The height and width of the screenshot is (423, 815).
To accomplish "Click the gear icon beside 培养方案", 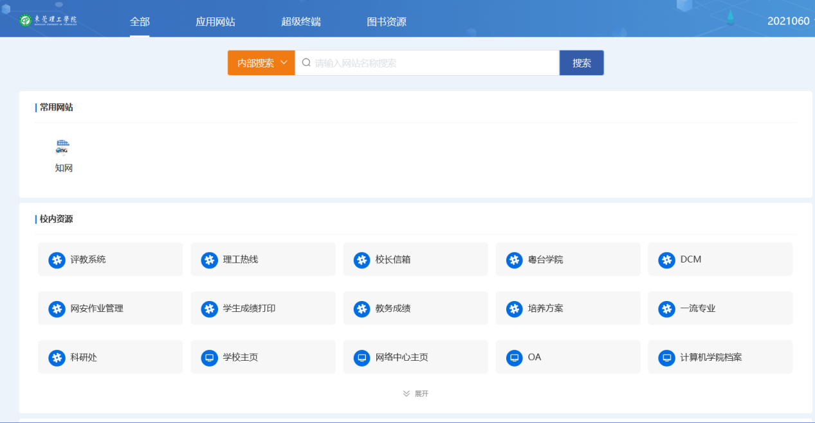I will (x=514, y=309).
